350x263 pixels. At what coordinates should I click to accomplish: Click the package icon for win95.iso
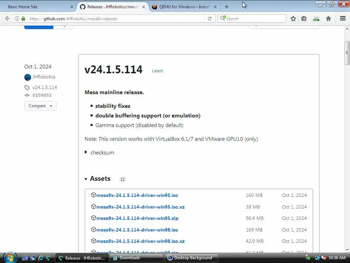click(x=94, y=195)
